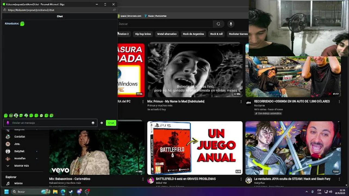
Task: Open the Mikel YM channel avatar
Action: [151, 180]
